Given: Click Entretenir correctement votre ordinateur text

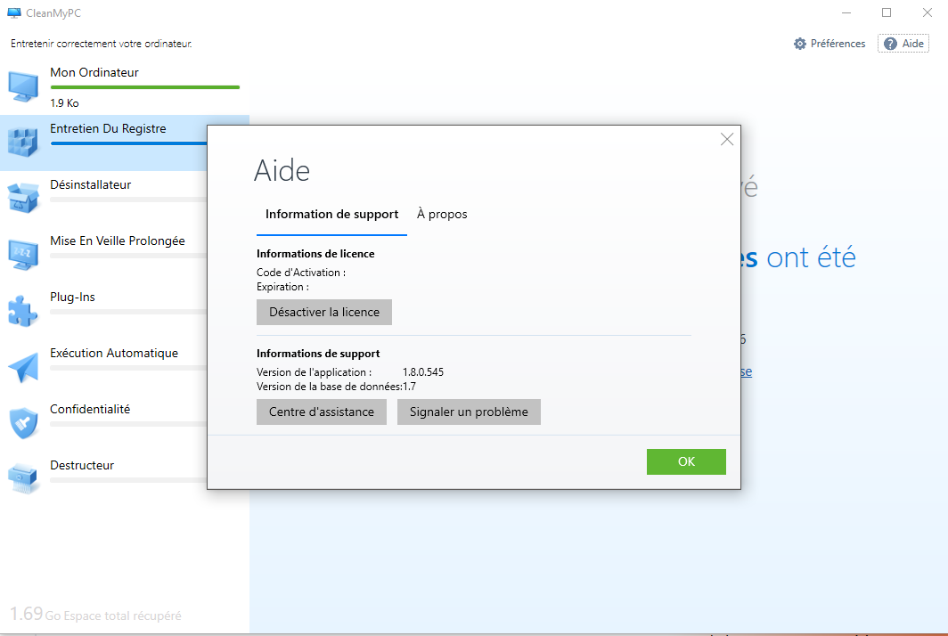Looking at the screenshot, I should pos(101,44).
